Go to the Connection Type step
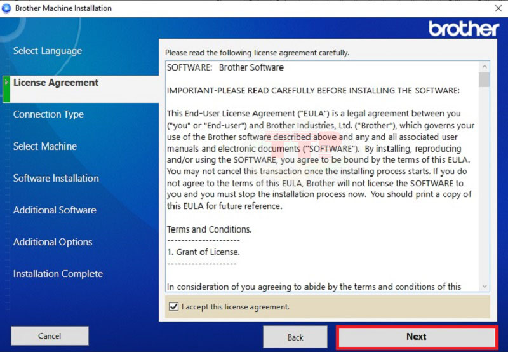The width and height of the screenshot is (508, 352). pos(48,114)
